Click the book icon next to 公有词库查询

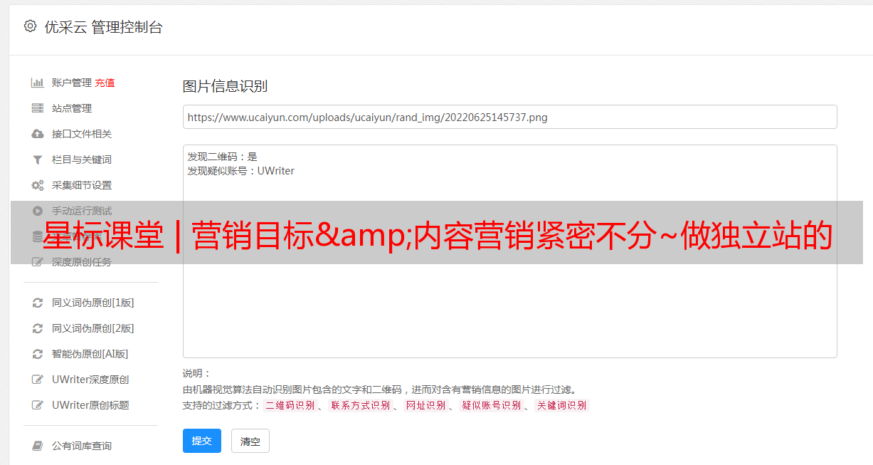coord(38,446)
